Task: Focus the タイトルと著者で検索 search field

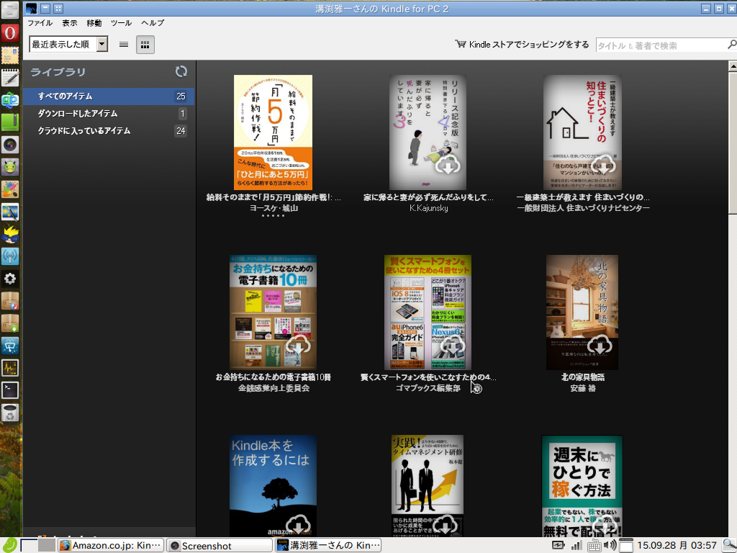Action: 661,45
